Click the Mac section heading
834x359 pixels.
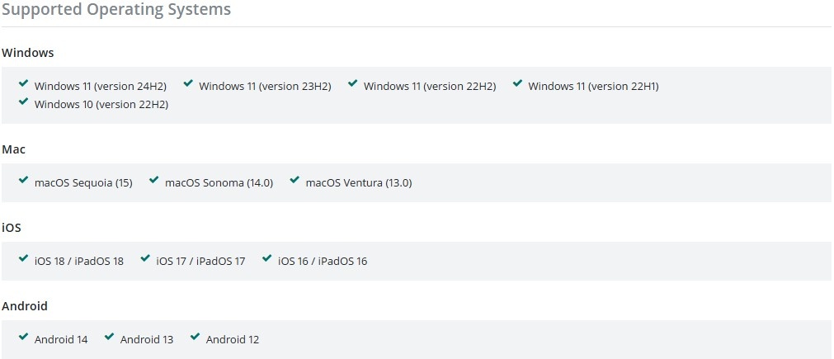pyautogui.click(x=14, y=149)
